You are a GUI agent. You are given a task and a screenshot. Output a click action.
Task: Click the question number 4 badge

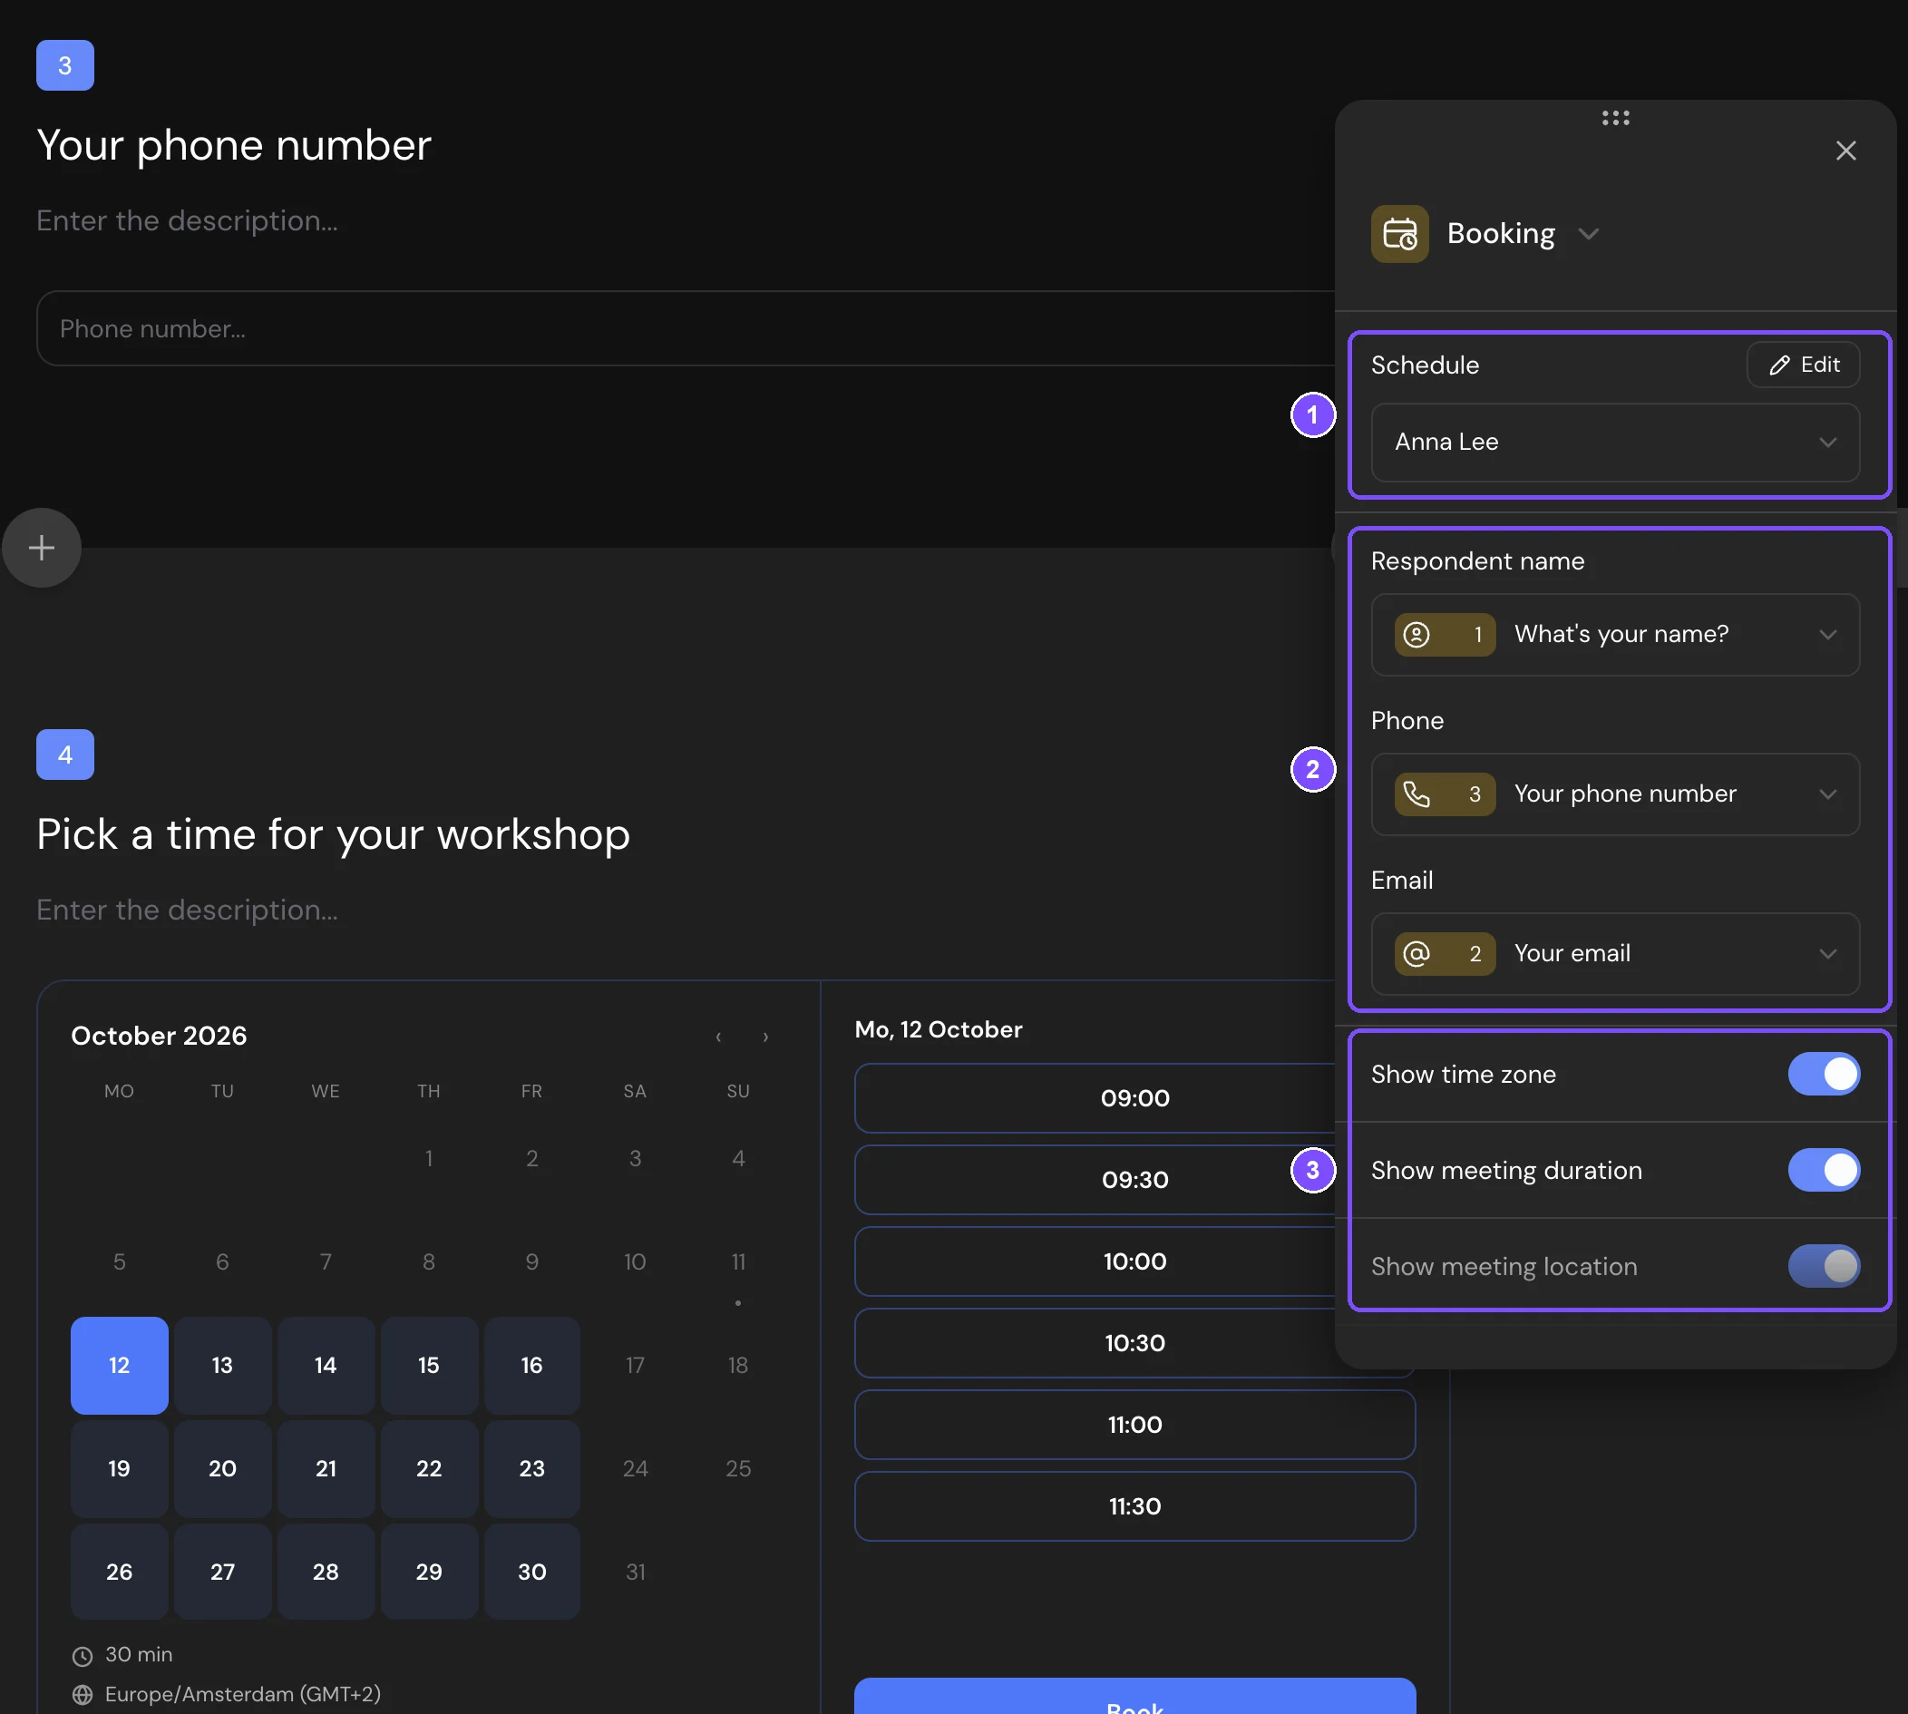click(x=65, y=755)
